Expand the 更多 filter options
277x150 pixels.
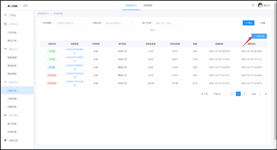153,30
